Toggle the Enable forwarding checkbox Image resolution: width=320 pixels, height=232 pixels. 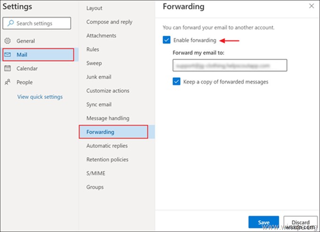coord(167,40)
